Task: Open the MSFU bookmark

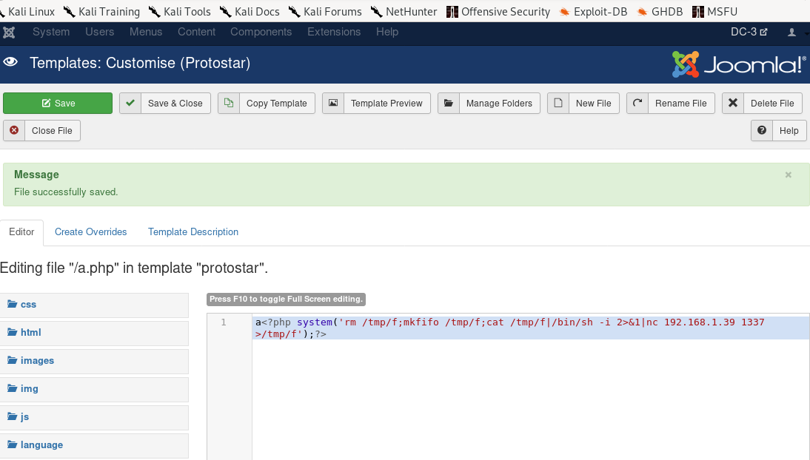Action: click(x=715, y=11)
